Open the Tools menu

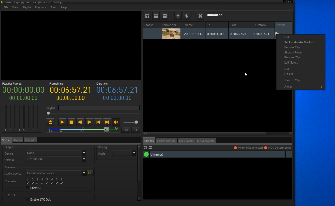tap(53, 7)
